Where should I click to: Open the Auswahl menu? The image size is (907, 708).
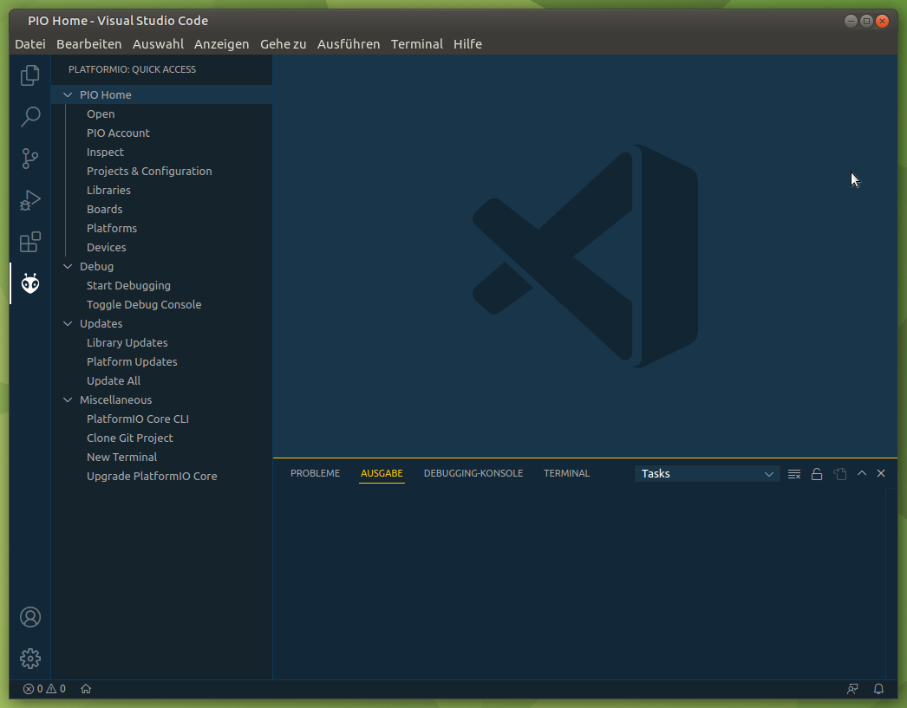click(158, 44)
